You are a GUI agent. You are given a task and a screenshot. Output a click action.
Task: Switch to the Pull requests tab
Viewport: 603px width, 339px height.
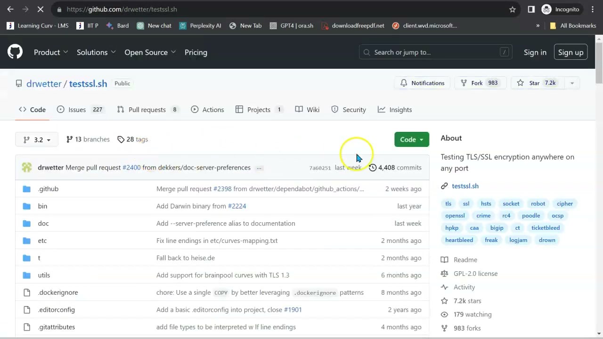pyautogui.click(x=148, y=110)
